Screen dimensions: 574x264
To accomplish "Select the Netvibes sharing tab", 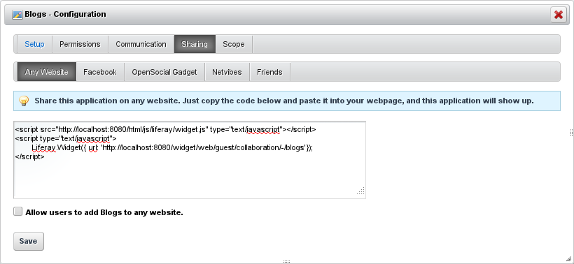I will click(227, 72).
